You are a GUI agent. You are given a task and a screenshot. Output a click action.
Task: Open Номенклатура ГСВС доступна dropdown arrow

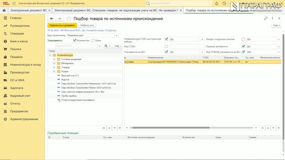[202, 39]
